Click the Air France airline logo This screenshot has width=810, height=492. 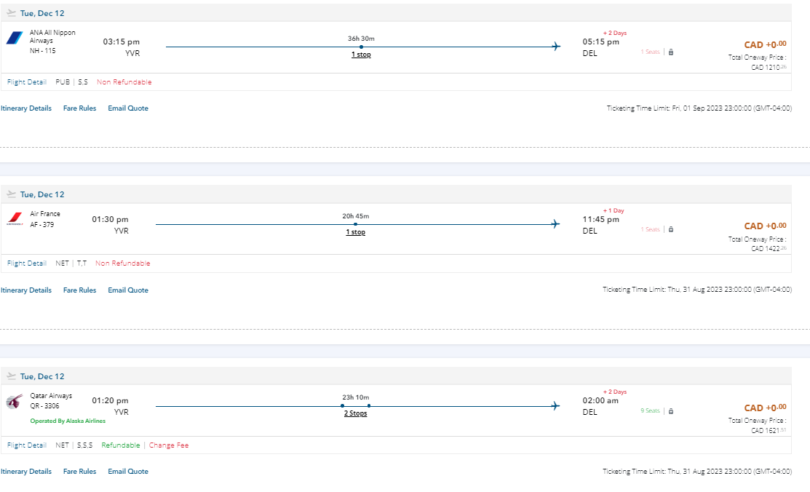[15, 218]
